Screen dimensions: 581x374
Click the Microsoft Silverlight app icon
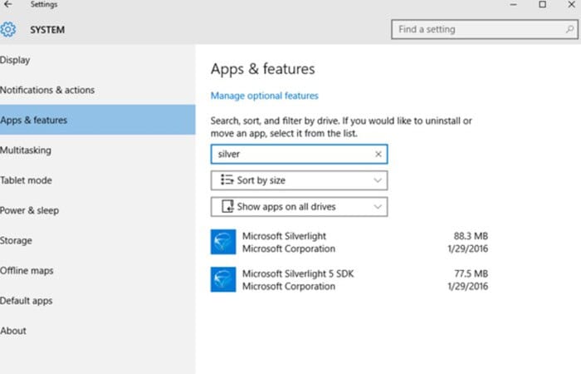tap(223, 242)
